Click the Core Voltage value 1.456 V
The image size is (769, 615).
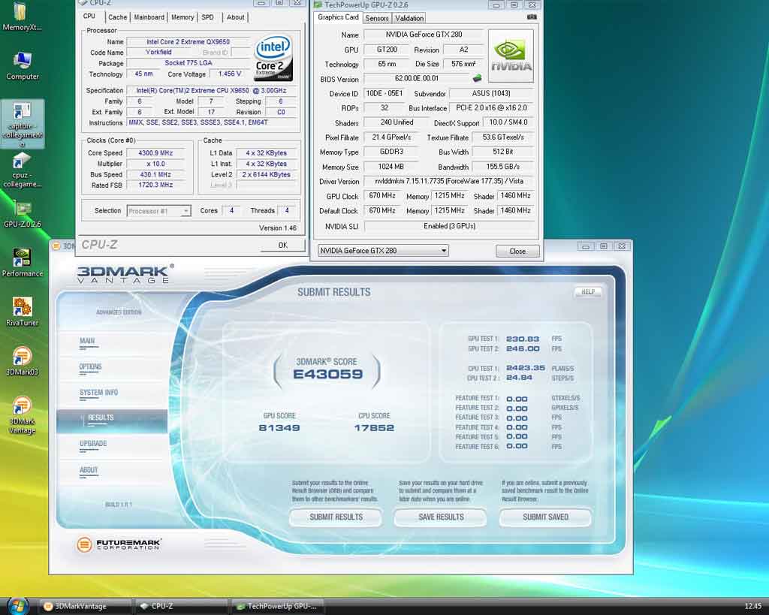click(x=230, y=74)
